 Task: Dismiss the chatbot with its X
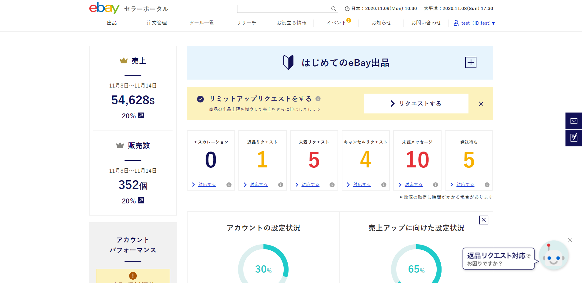coord(570,240)
